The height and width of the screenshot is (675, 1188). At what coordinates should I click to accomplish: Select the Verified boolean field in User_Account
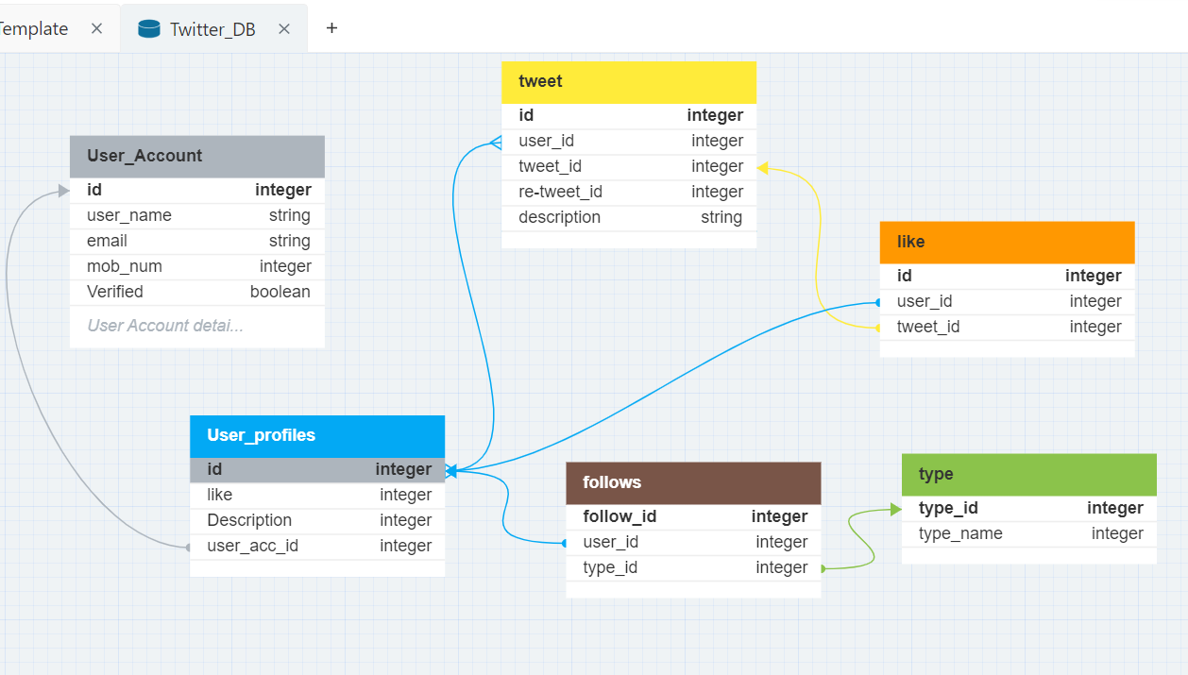tap(196, 292)
